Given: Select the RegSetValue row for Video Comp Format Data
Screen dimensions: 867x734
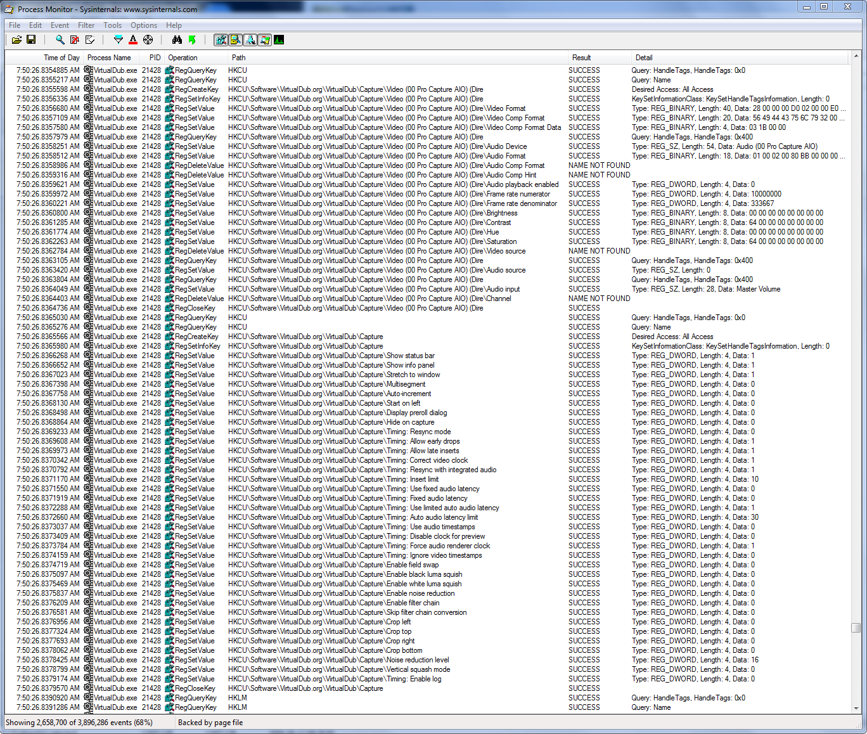Looking at the screenshot, I should tap(428, 127).
